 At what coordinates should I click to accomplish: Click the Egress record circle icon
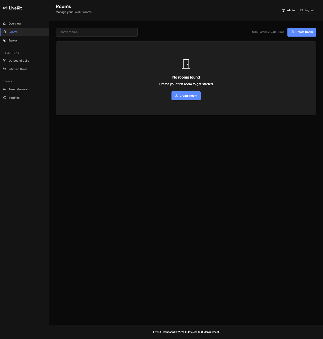click(5, 40)
